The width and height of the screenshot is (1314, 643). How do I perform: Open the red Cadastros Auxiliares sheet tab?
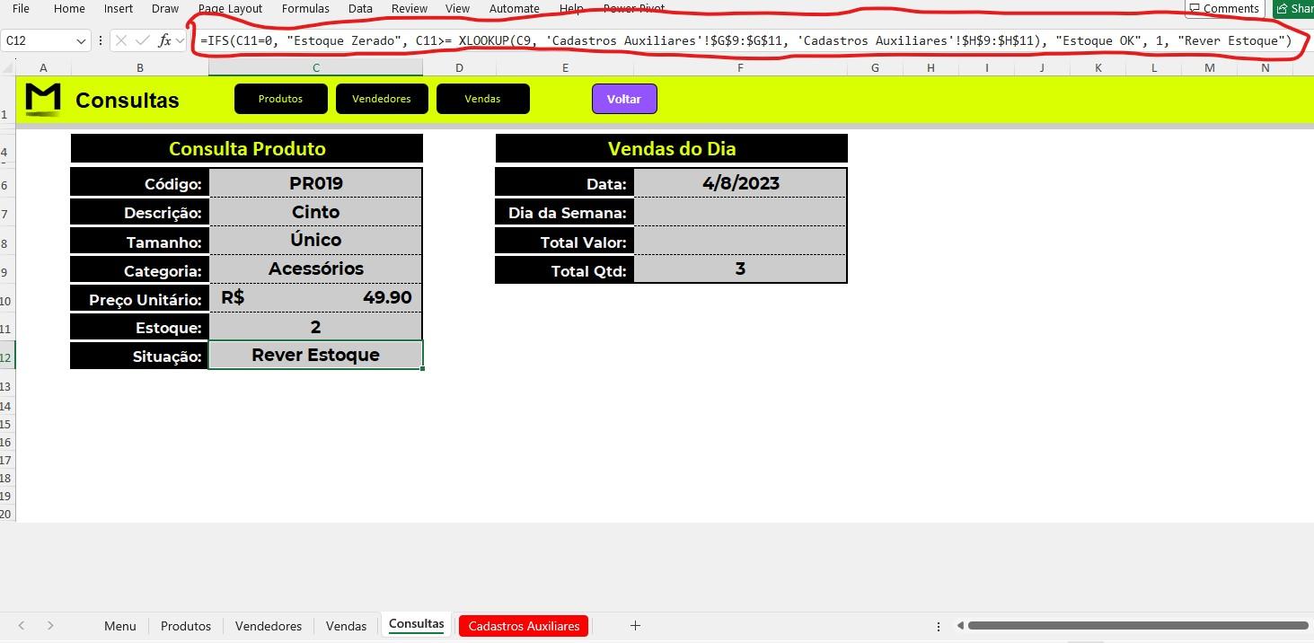pyautogui.click(x=524, y=626)
